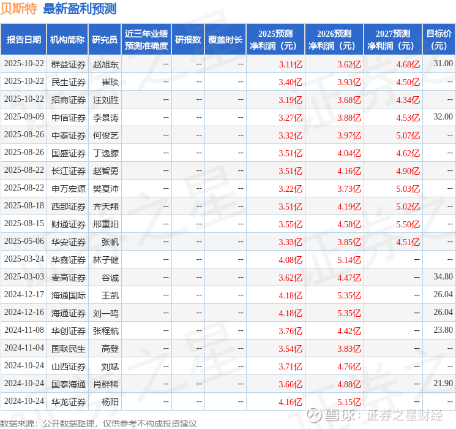This screenshot has height=429, width=456.
Task: Click the 5.50亿 2027 forecast value
Action: tap(408, 224)
